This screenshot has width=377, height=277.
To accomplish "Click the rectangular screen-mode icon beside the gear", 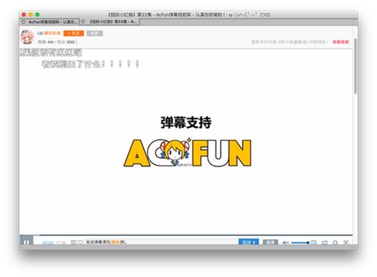I will tap(325, 242).
